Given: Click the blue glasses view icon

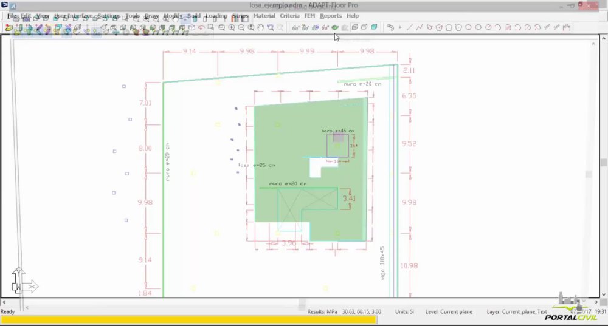Looking at the screenshot, I should point(315,27).
